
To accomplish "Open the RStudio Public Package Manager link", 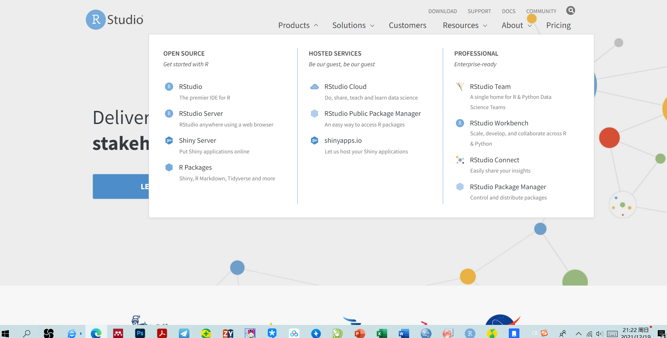I will click(x=373, y=113).
